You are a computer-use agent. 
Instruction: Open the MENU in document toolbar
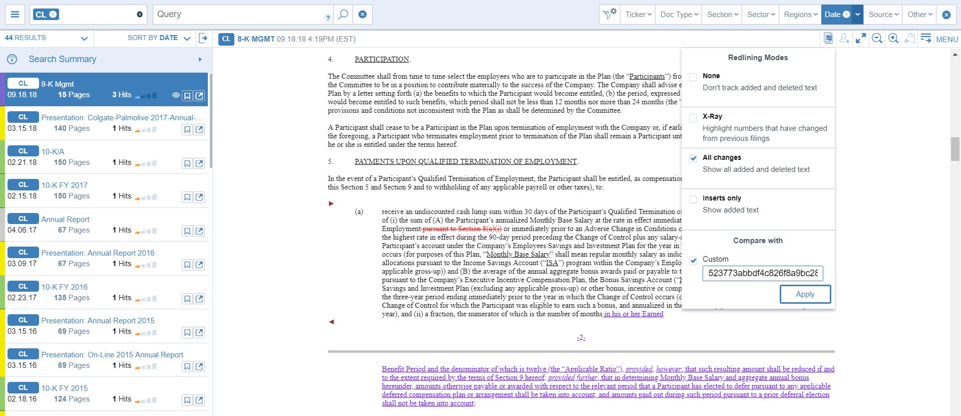pos(947,39)
